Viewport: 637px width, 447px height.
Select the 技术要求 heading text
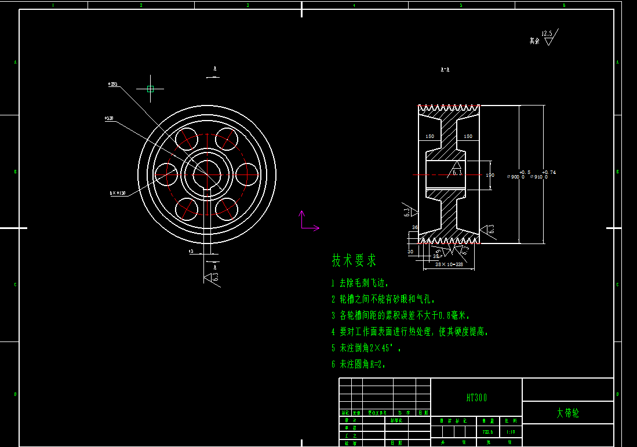point(354,260)
